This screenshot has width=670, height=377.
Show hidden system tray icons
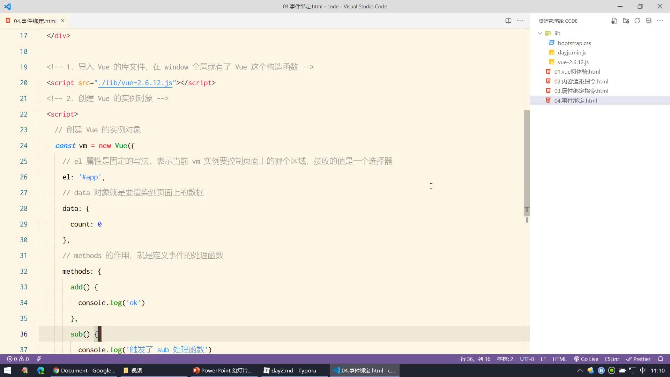580,370
